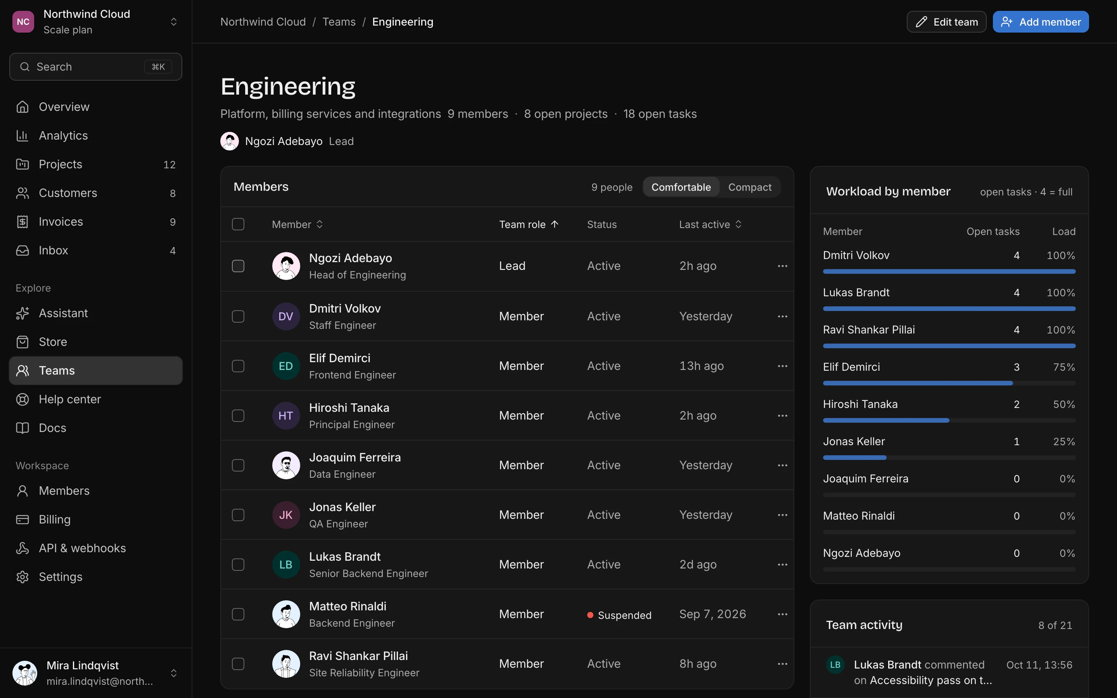Viewport: 1117px width, 698px height.
Task: Select Ravi Shankar Pillai's checkbox
Action: pyautogui.click(x=238, y=664)
